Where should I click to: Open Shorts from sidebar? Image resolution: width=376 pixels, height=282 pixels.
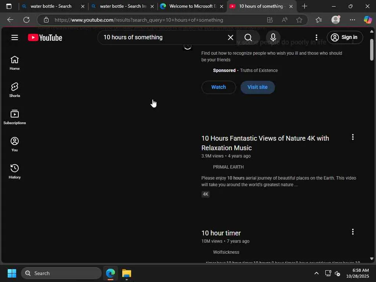point(15,90)
